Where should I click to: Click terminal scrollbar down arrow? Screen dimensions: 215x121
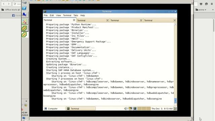[x=175, y=105]
